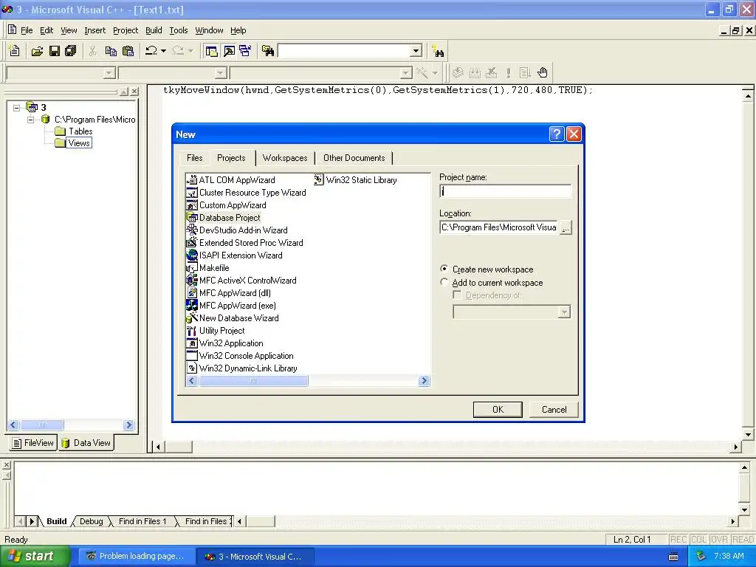756x567 pixels.
Task: Click the Windows Start button
Action: [x=35, y=557]
